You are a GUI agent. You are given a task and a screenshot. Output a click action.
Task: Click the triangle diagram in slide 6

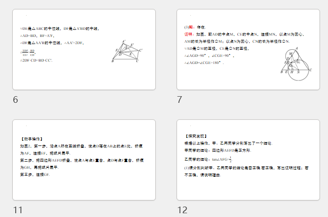tap(127, 52)
